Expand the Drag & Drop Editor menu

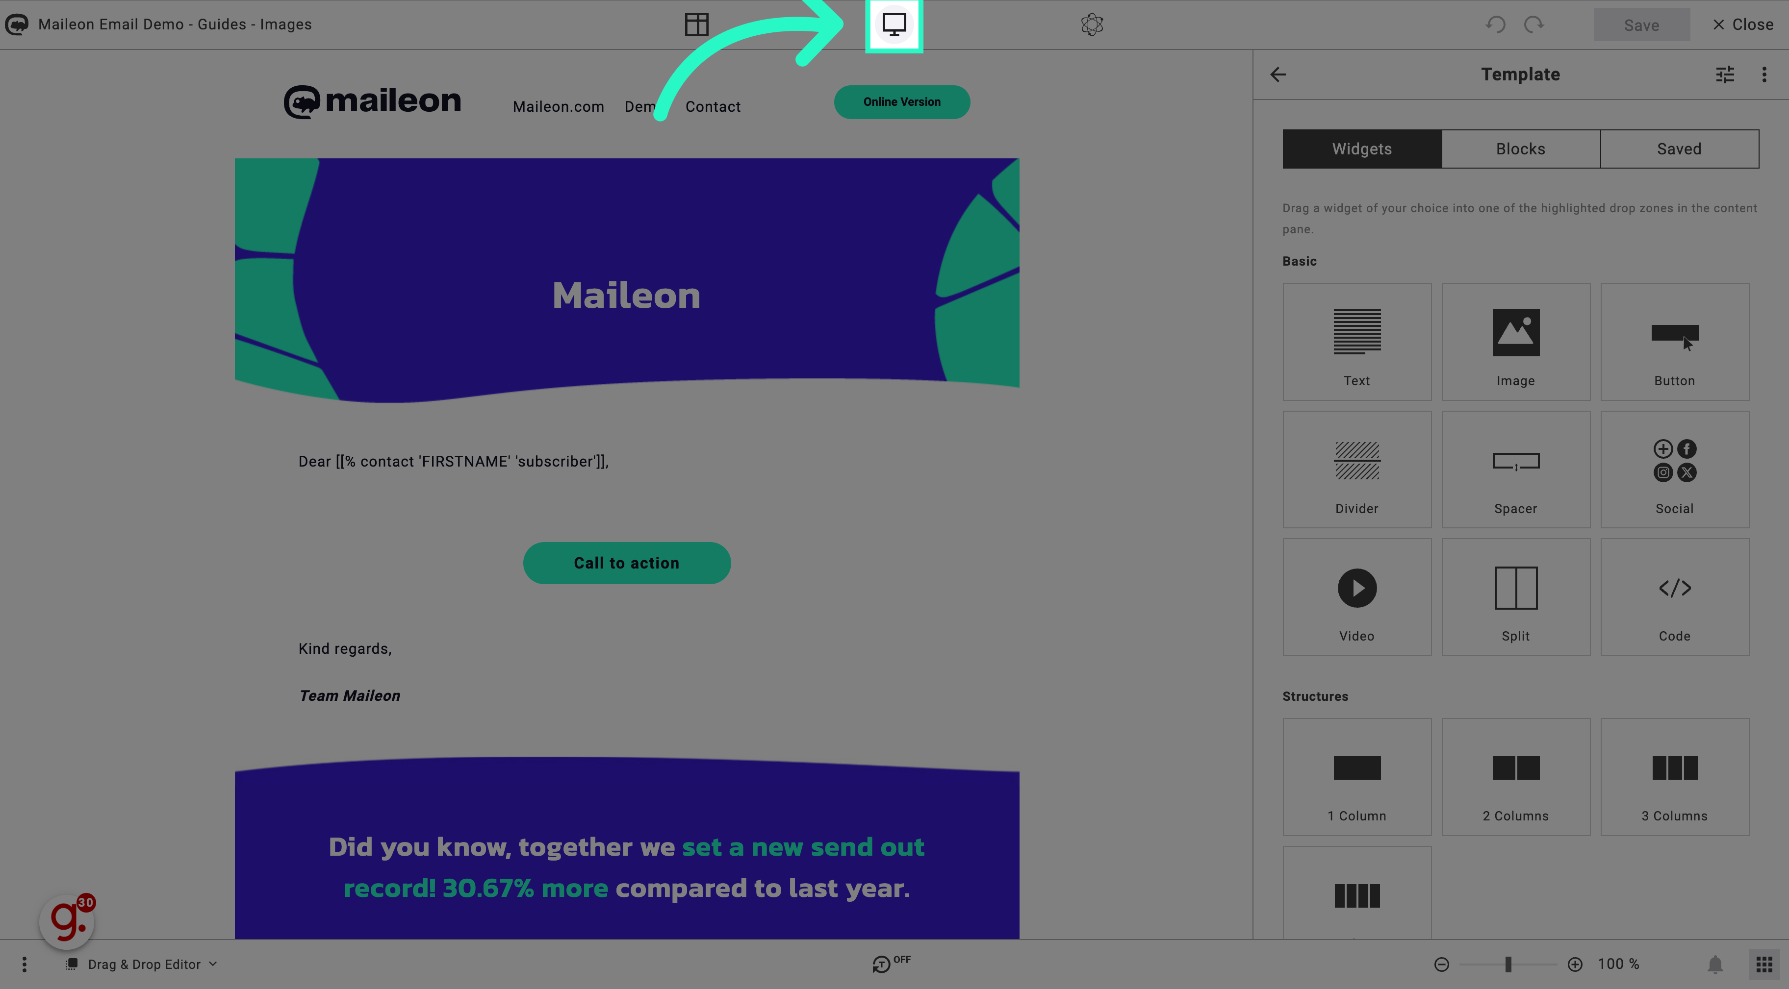click(x=211, y=964)
